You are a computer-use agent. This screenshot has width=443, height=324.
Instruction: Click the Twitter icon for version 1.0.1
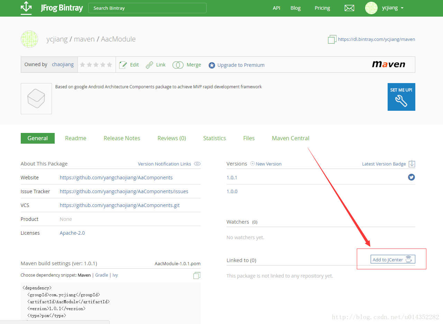pyautogui.click(x=411, y=177)
